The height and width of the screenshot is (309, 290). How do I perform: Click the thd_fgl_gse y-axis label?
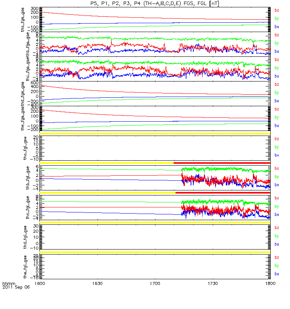25,237
